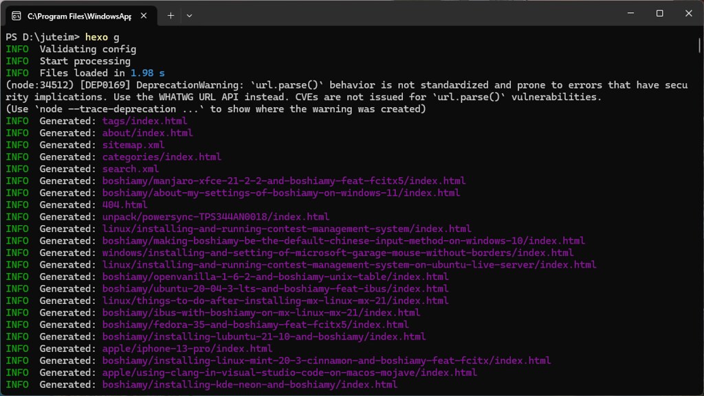Select the C:\Program Files\WindowsApp tab
Screen dimensions: 704x396
point(81,16)
